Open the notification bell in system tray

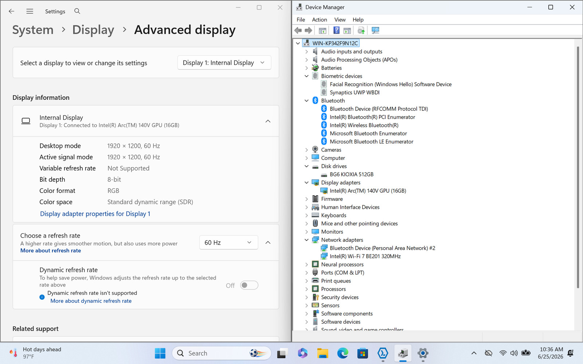pyautogui.click(x=571, y=353)
